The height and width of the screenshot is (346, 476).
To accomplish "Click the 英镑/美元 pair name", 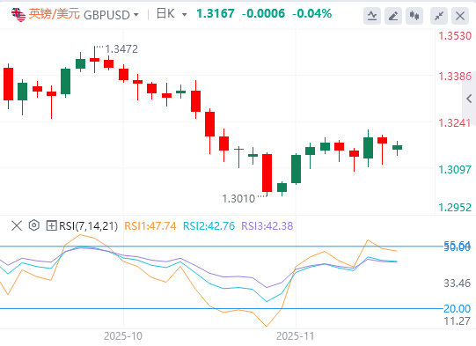I will pos(55,14).
